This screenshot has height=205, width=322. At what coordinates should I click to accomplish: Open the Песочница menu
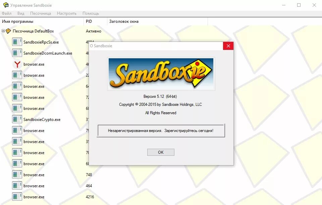pos(41,13)
